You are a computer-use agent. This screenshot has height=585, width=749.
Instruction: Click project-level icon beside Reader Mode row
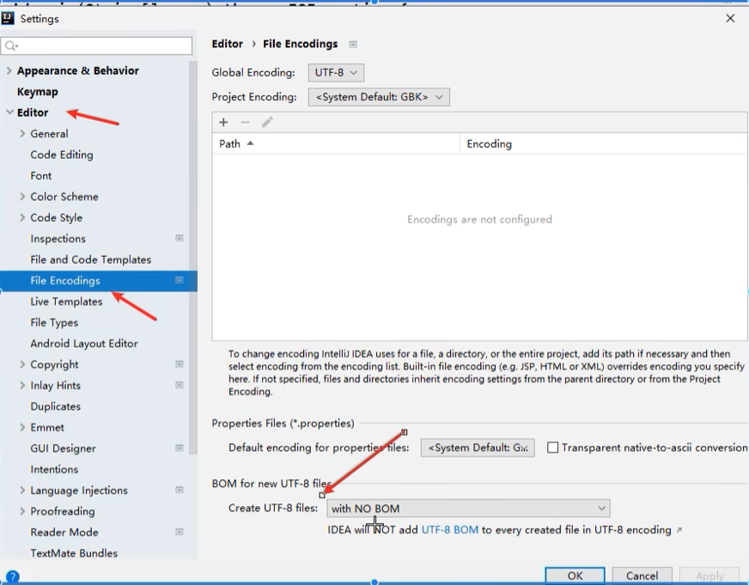click(x=180, y=532)
